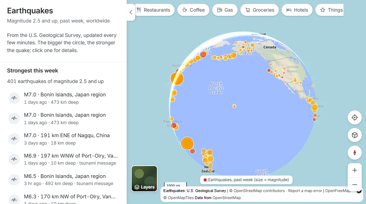The height and width of the screenshot is (204, 366).
Task: Zoom out with the minus button
Action: 355,184
